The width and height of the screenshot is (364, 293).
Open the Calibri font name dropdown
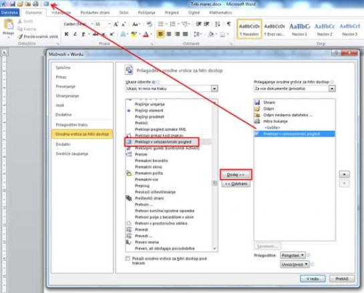coord(92,24)
